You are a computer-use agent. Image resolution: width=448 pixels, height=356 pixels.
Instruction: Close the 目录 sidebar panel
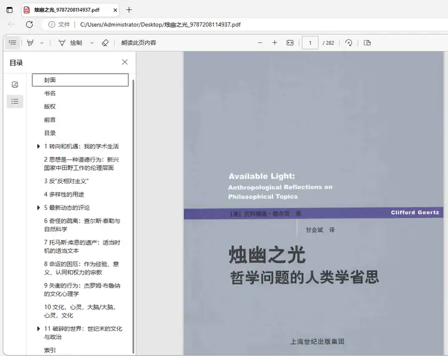(124, 62)
